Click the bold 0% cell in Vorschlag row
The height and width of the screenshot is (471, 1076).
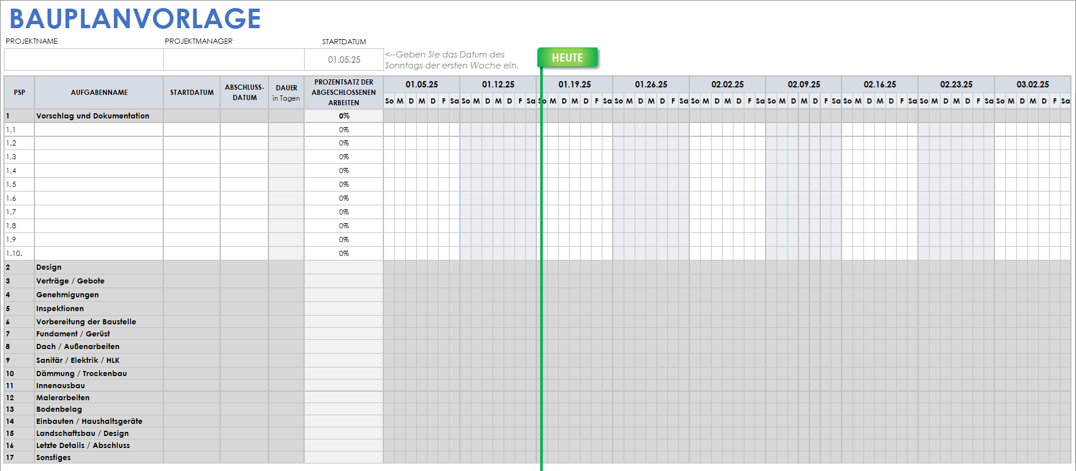[x=344, y=116]
